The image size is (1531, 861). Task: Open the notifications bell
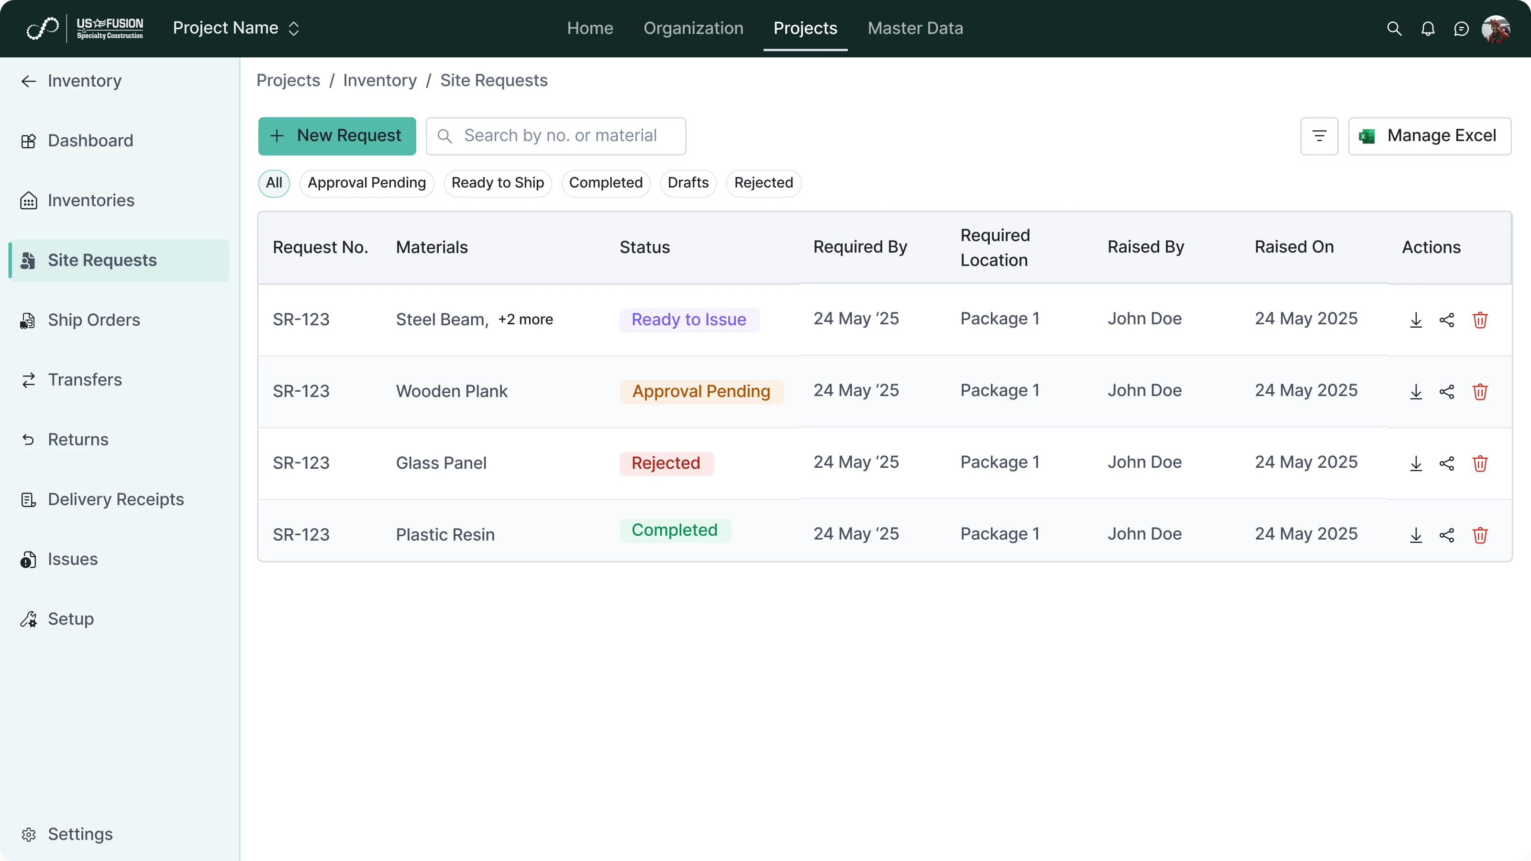point(1428,28)
